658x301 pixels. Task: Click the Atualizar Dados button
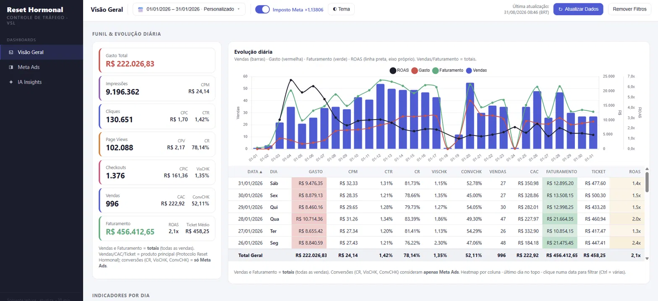tap(578, 9)
